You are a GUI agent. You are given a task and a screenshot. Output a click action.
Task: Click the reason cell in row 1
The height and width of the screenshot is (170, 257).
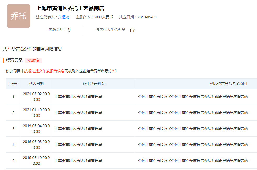[x=196, y=97]
